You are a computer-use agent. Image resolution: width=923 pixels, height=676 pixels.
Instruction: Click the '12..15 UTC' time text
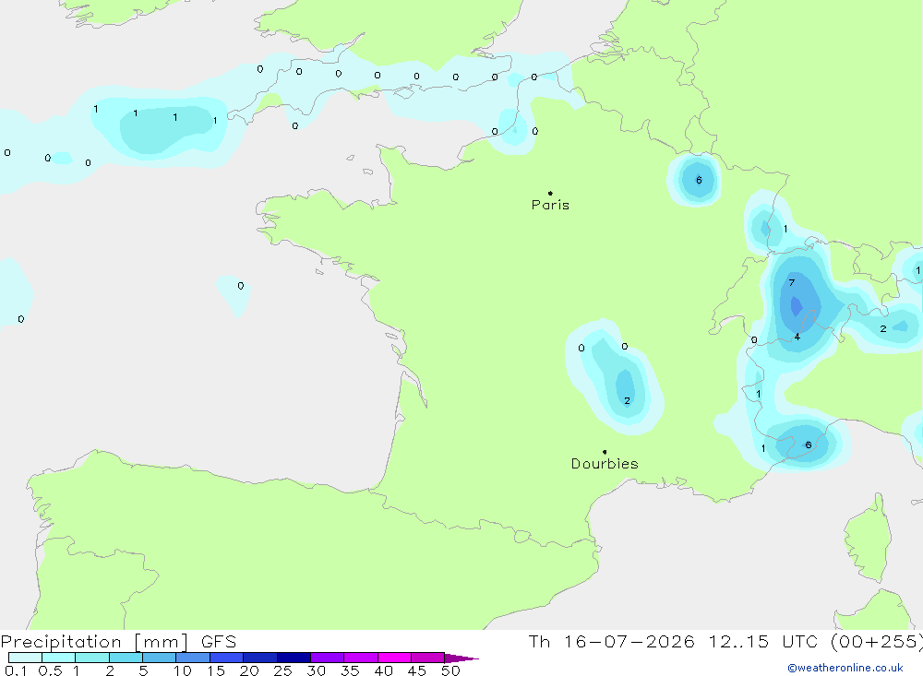pos(763,642)
